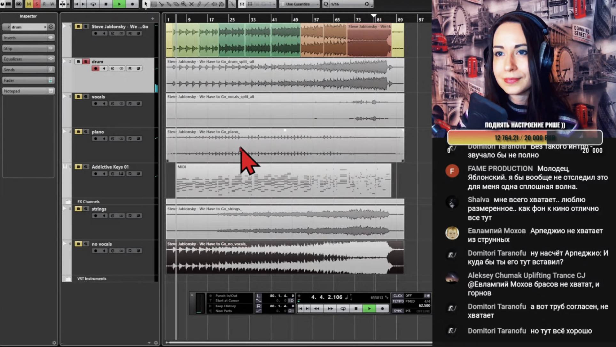Open the Notepad inspector section
Screen dimensions: 616x347
click(24, 91)
